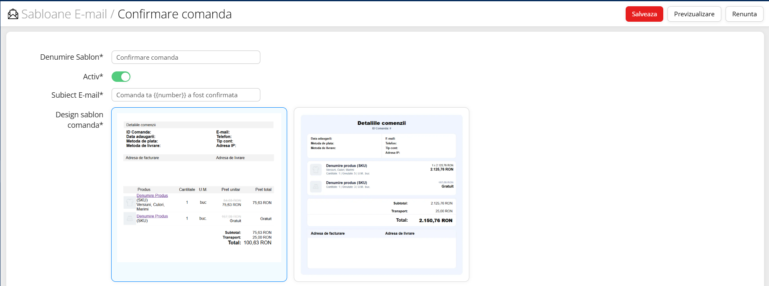Cancel with the Renunta button
Image resolution: width=769 pixels, height=286 pixels.
[744, 14]
